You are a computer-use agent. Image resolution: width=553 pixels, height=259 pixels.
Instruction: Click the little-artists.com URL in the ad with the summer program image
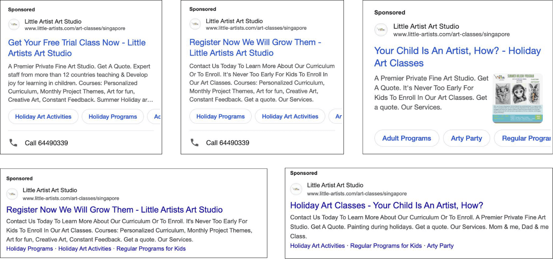pyautogui.click(x=451, y=34)
